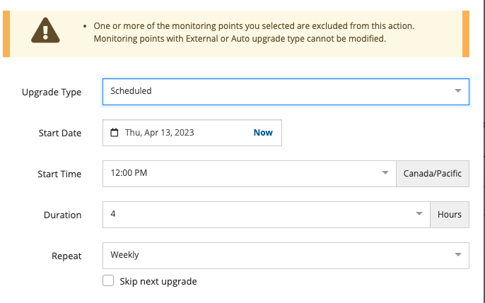
Task: Open the Weekly repeat selector
Action: (276, 255)
